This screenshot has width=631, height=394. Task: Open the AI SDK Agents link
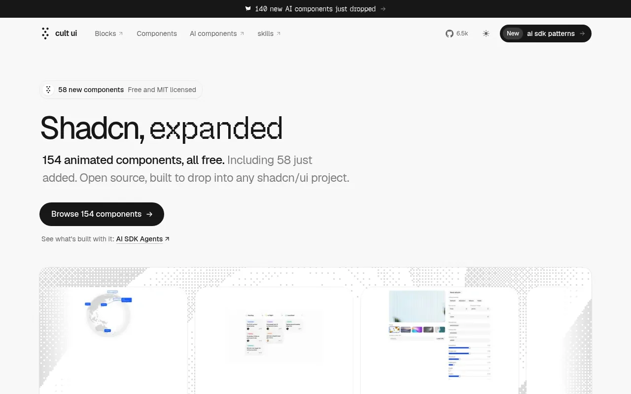click(x=140, y=239)
